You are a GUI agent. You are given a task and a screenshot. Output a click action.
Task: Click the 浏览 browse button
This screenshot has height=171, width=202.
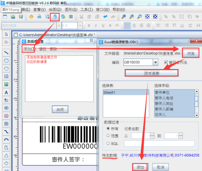(x=191, y=53)
